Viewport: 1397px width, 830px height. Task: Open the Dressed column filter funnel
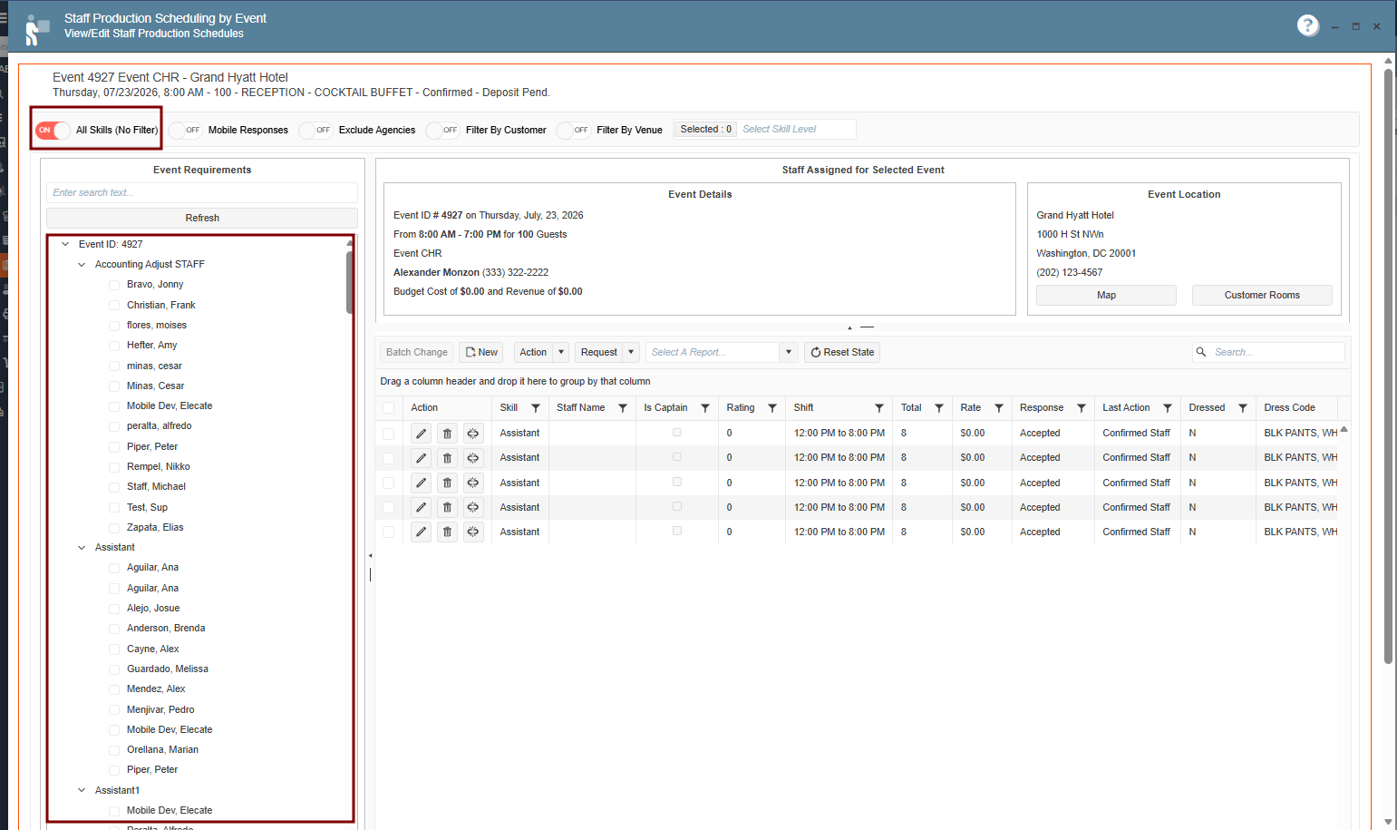[1243, 408]
